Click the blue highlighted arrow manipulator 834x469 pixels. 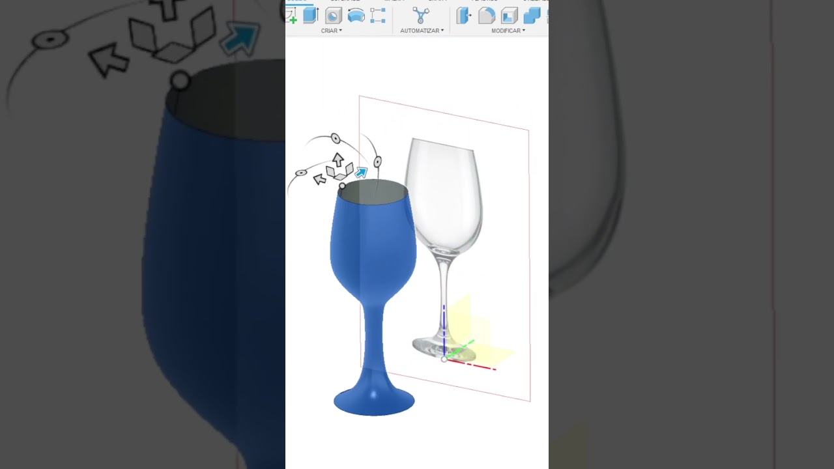tap(362, 172)
